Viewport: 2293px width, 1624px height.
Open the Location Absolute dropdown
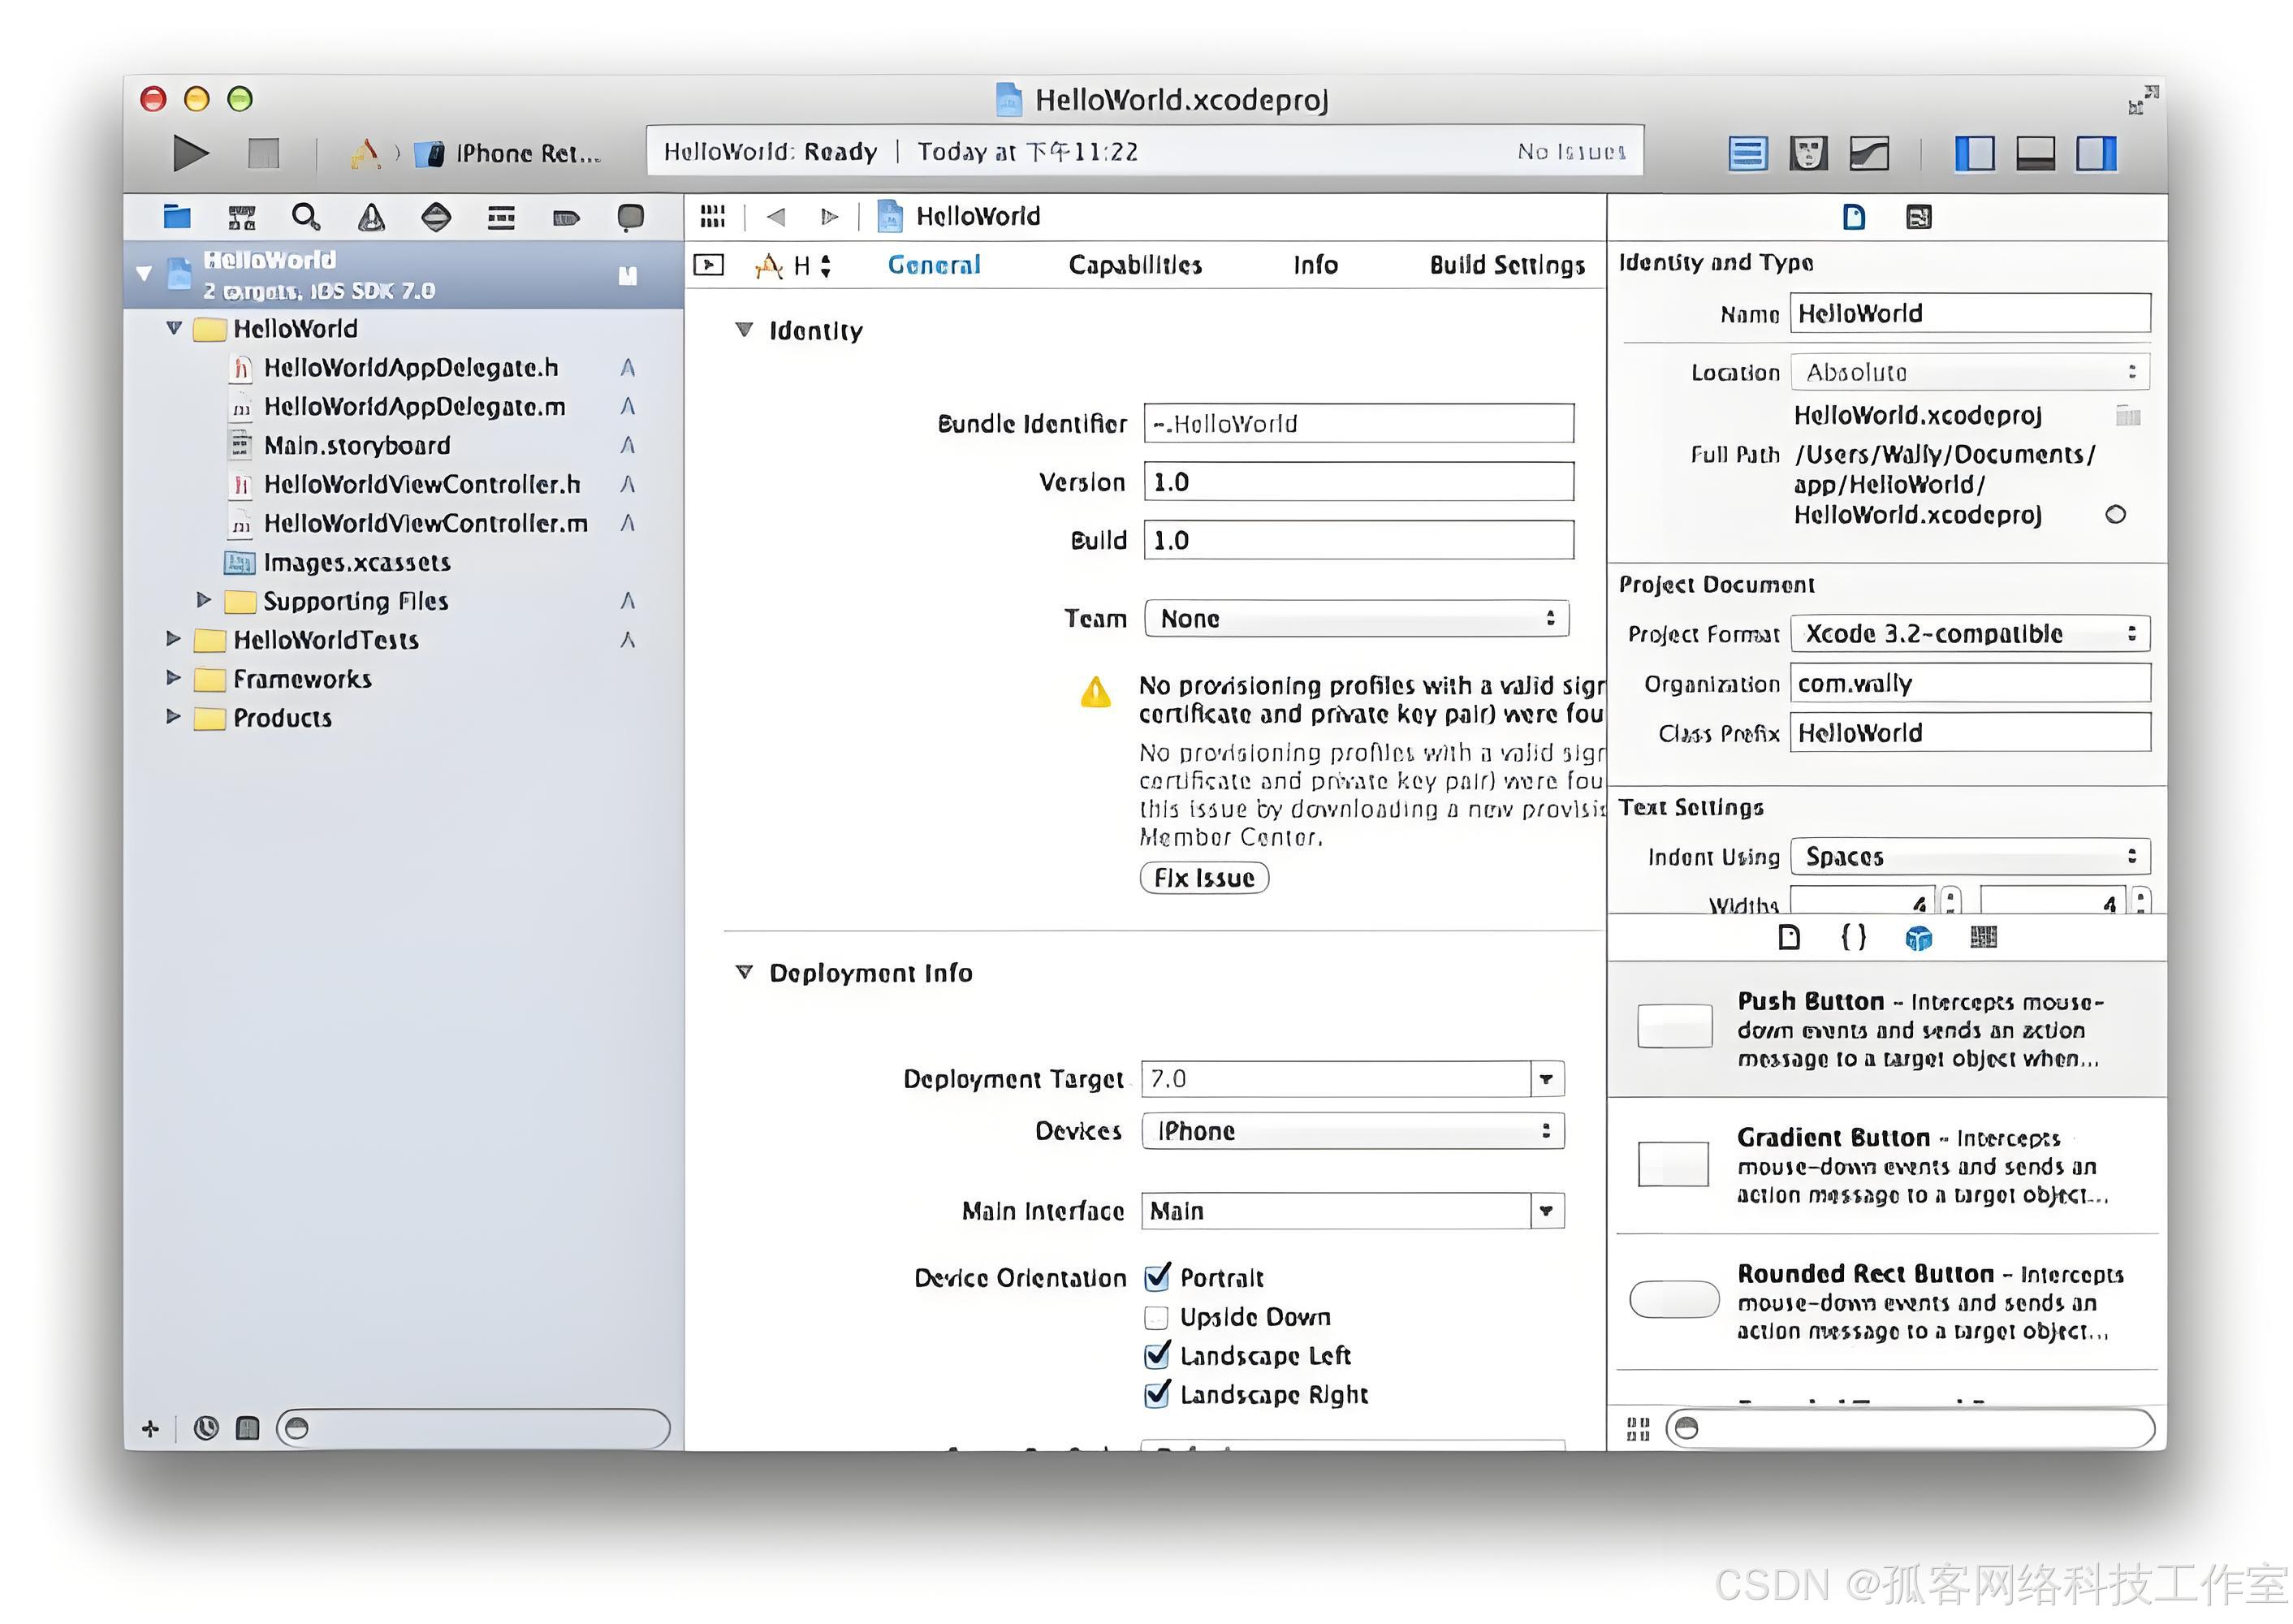click(1969, 372)
